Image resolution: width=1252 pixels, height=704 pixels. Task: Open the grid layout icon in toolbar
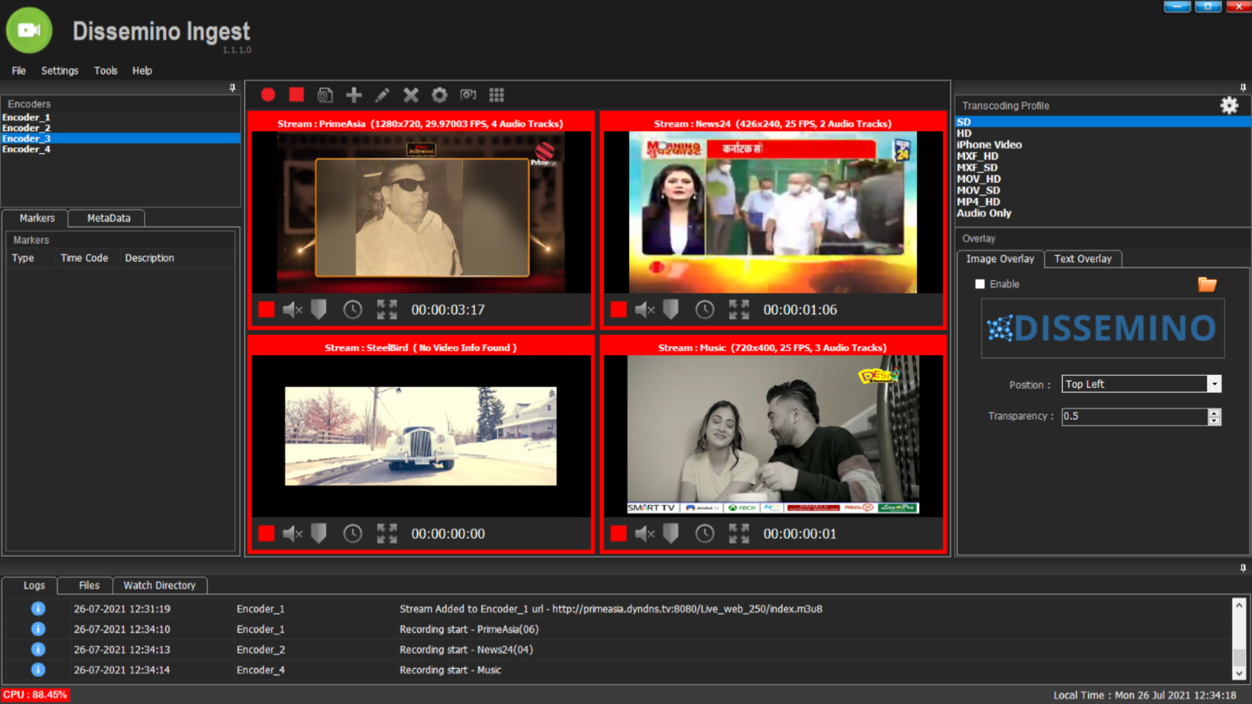point(497,95)
